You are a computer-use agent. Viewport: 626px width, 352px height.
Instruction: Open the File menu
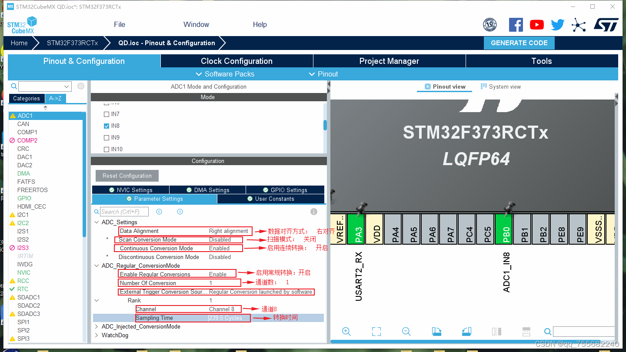120,24
